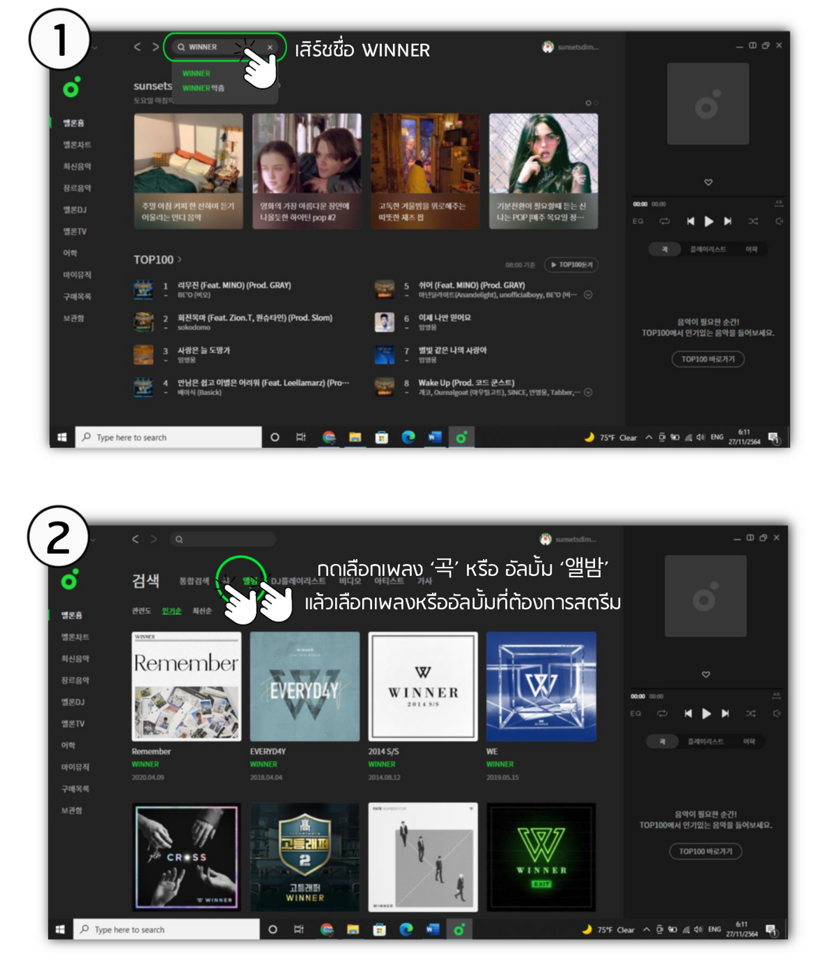Click the TOP100듣기 play-all button
The width and height of the screenshot is (839, 977).
tap(571, 265)
